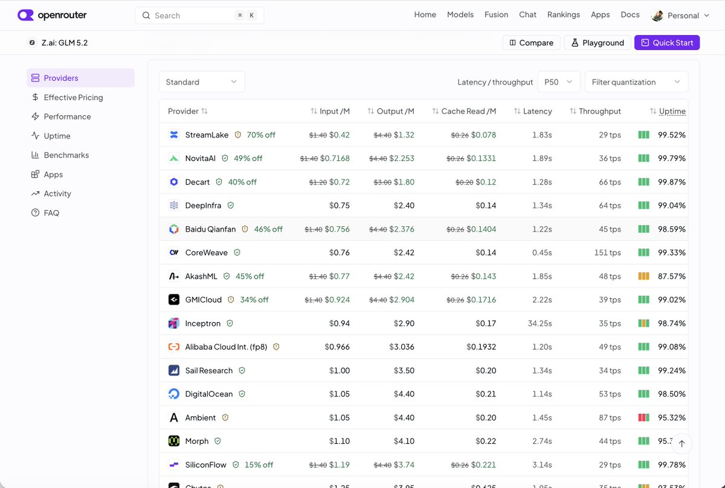This screenshot has width=725, height=488.
Task: Sort the table by Output /M
Action: pos(391,111)
